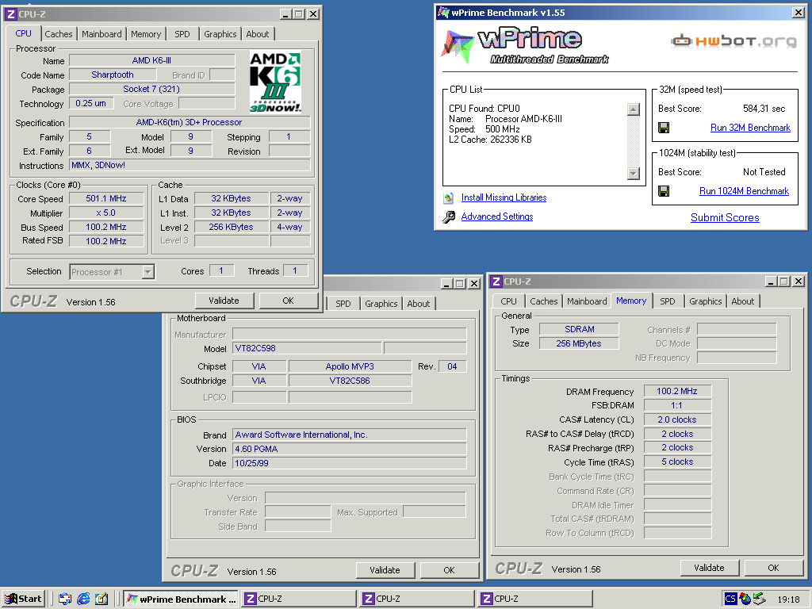The width and height of the screenshot is (812, 609).
Task: Click the first CPU-Z taskbar button
Action: tap(299, 599)
